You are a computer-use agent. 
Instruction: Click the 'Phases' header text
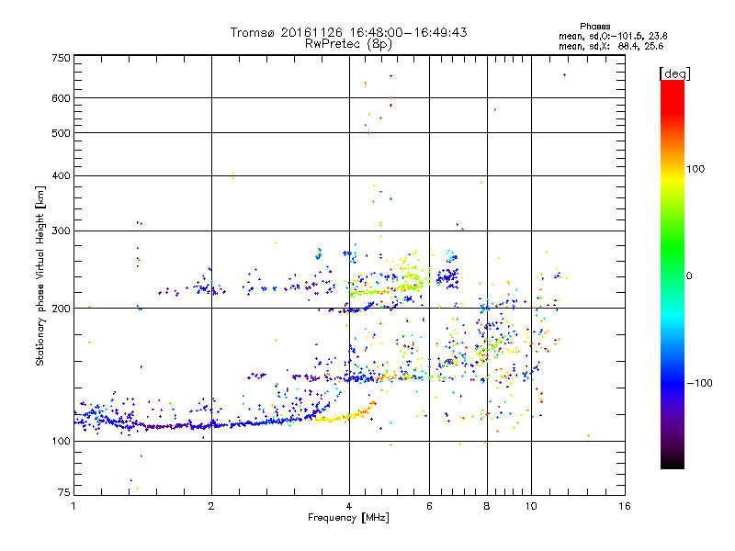point(594,27)
